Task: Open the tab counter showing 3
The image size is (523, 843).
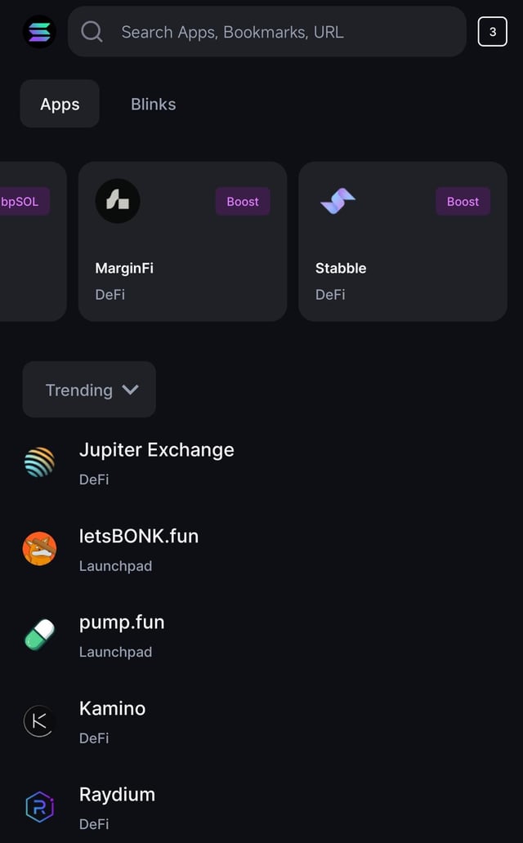Action: click(x=492, y=32)
